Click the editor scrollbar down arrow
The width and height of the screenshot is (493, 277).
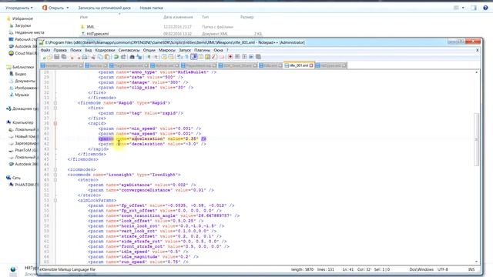click(477, 262)
